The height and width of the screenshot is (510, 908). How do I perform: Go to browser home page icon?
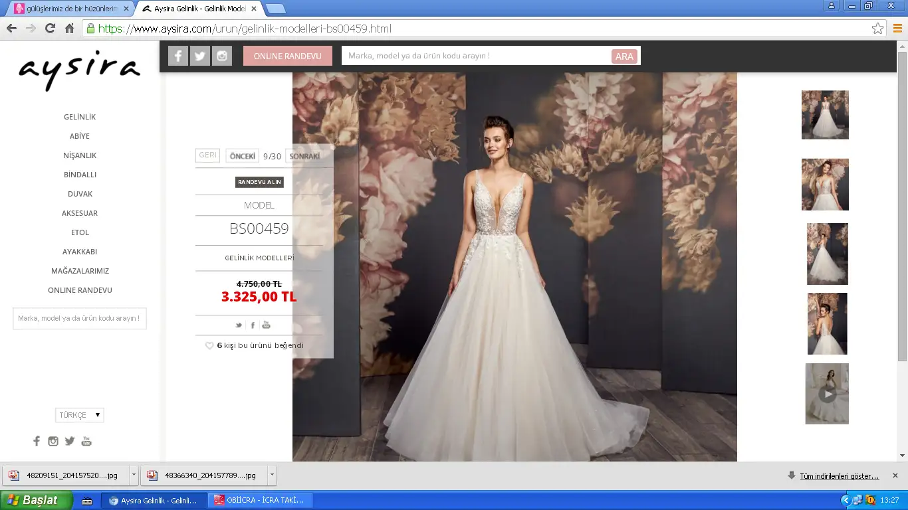[69, 29]
